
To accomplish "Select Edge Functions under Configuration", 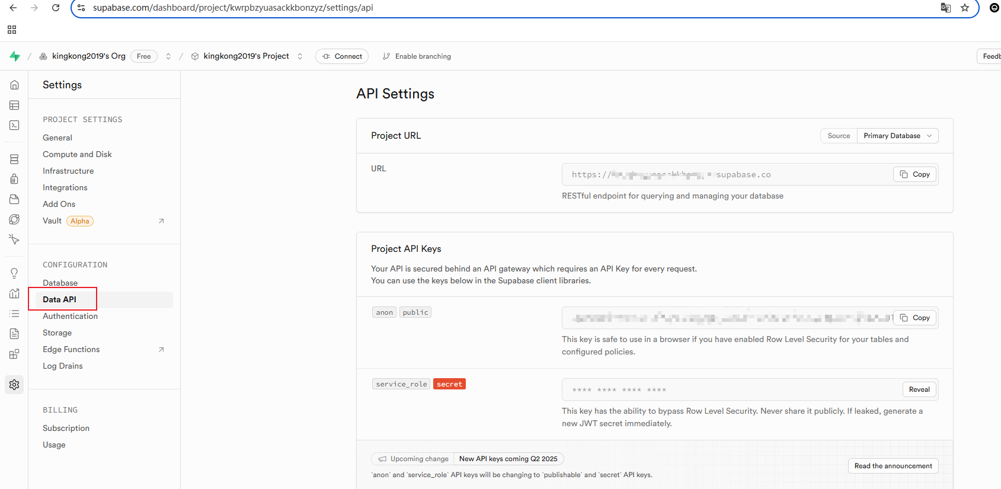I will 71,349.
